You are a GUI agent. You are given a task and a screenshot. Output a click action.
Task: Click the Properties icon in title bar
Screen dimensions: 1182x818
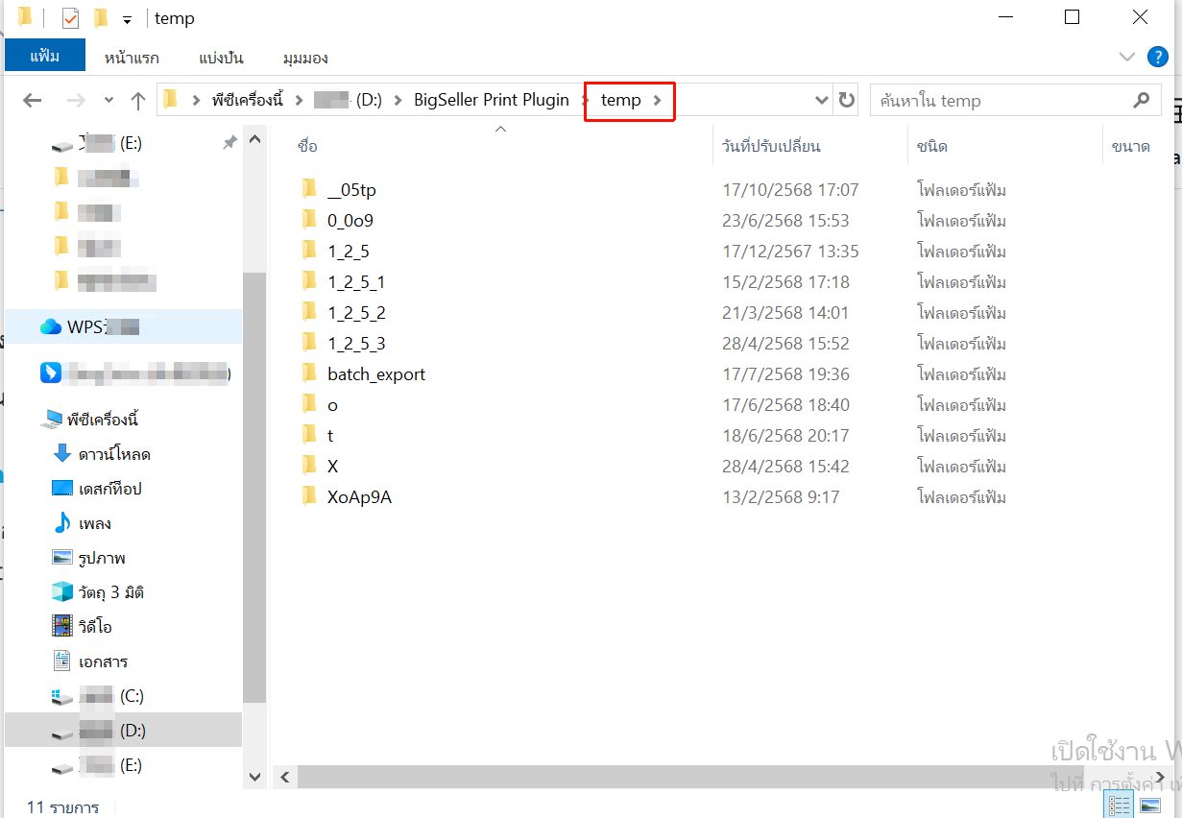pos(70,18)
